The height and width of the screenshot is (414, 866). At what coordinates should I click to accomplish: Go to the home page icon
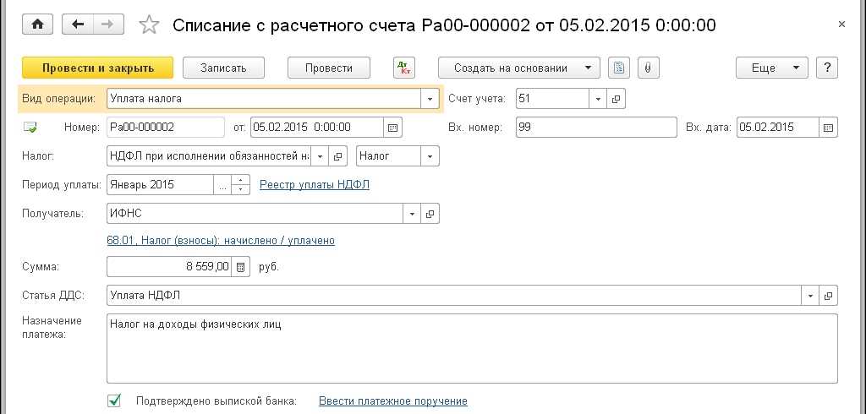[38, 25]
